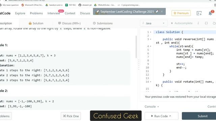Expand the Console dropdown
This screenshot has width=216, height=121.
(x=152, y=107)
